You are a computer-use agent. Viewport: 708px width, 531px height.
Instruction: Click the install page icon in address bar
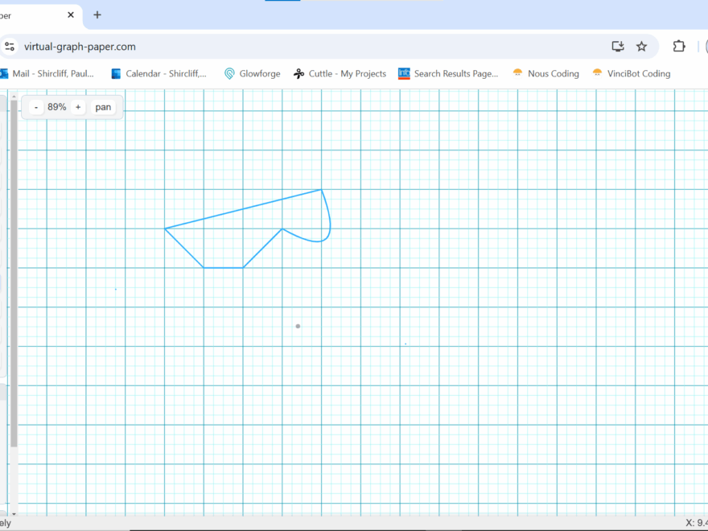tap(618, 47)
